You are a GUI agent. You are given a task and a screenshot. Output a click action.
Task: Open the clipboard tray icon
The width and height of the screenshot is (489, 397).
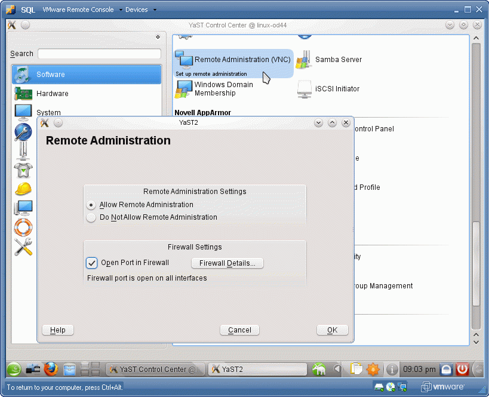tap(356, 370)
